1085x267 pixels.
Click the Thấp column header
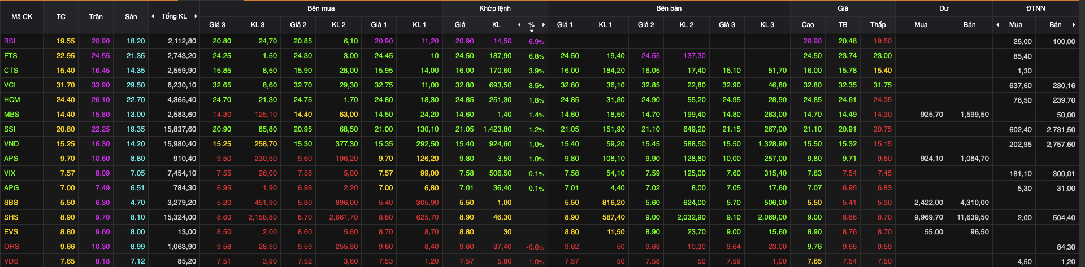[878, 25]
